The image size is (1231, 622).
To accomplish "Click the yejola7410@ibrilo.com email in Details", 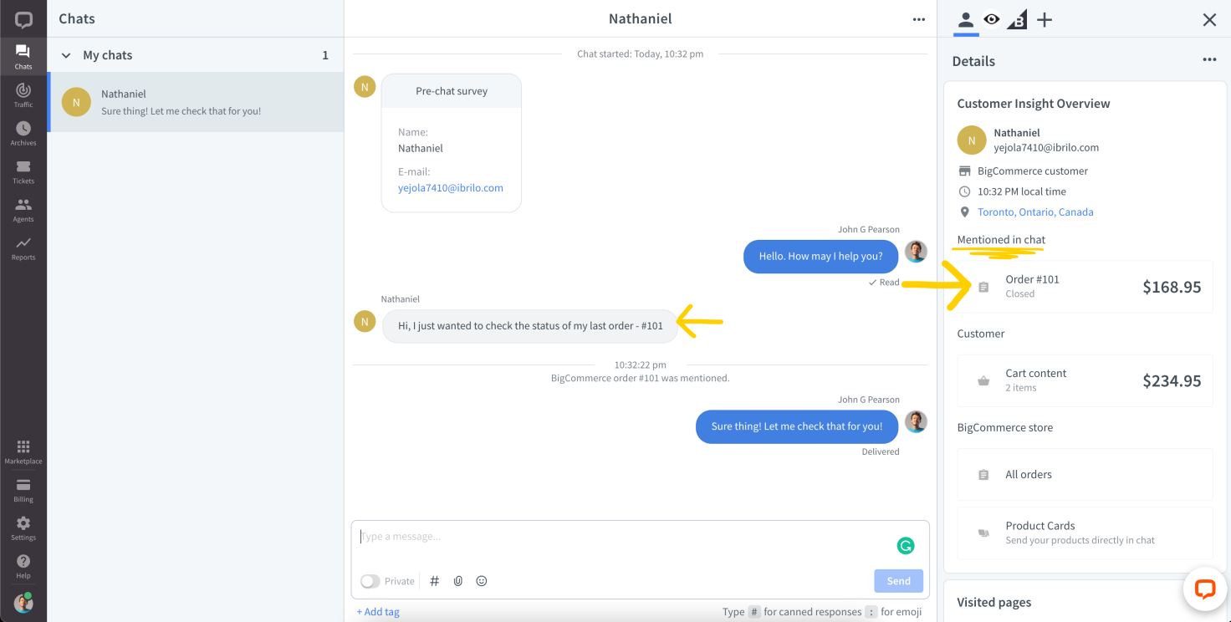I will [1046, 147].
